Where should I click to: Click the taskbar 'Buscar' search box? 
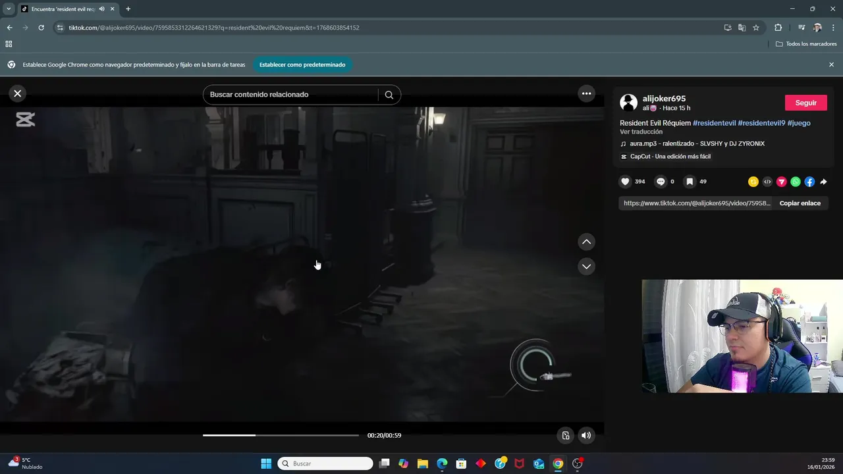325,463
